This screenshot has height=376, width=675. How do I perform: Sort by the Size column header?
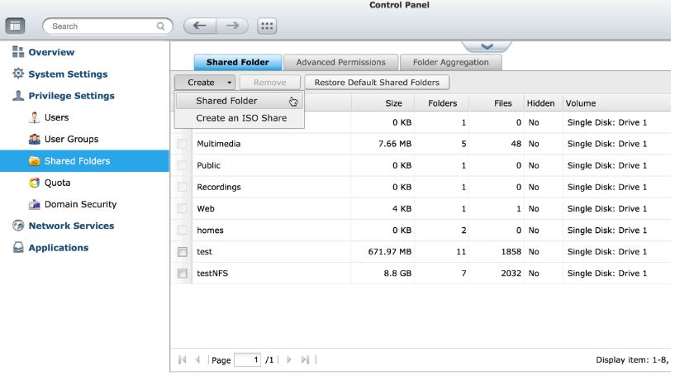(x=383, y=103)
